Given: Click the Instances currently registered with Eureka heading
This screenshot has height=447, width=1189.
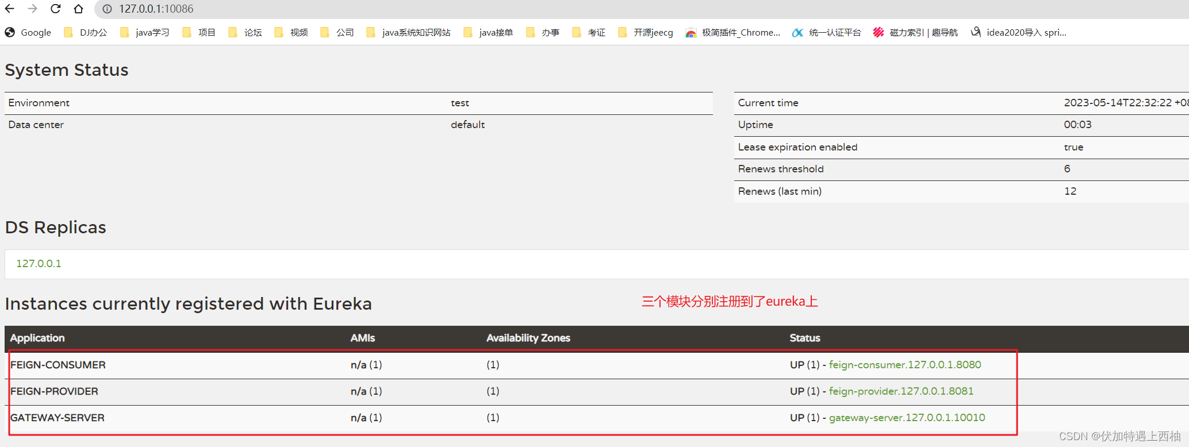Looking at the screenshot, I should pyautogui.click(x=189, y=304).
